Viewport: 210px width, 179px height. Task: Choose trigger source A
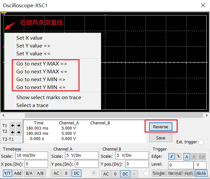(186, 157)
